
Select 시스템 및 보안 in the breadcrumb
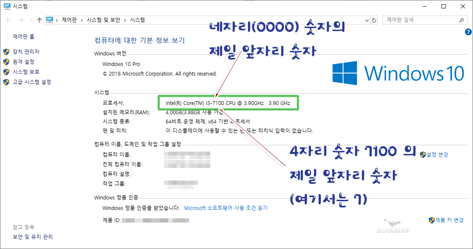pyautogui.click(x=103, y=20)
